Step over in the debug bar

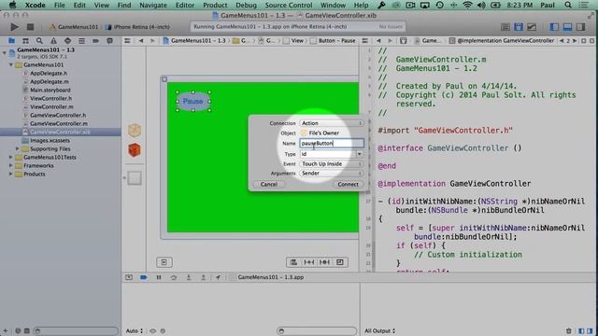coord(174,277)
